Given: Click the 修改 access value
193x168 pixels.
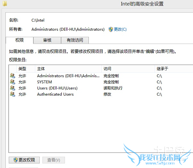Looking at the screenshot, I should point(107,94).
